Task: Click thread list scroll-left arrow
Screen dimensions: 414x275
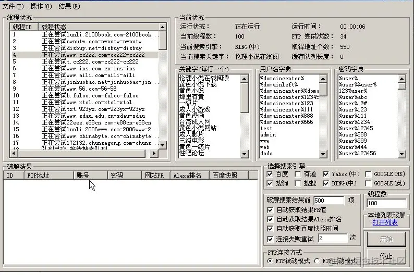Action: click(14, 153)
